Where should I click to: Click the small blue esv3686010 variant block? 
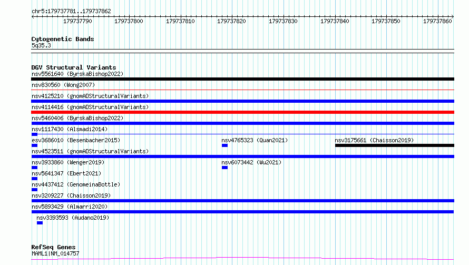[34, 145]
